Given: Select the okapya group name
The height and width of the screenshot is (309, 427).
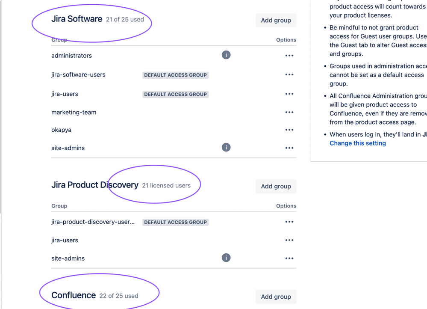Looking at the screenshot, I should (x=61, y=130).
